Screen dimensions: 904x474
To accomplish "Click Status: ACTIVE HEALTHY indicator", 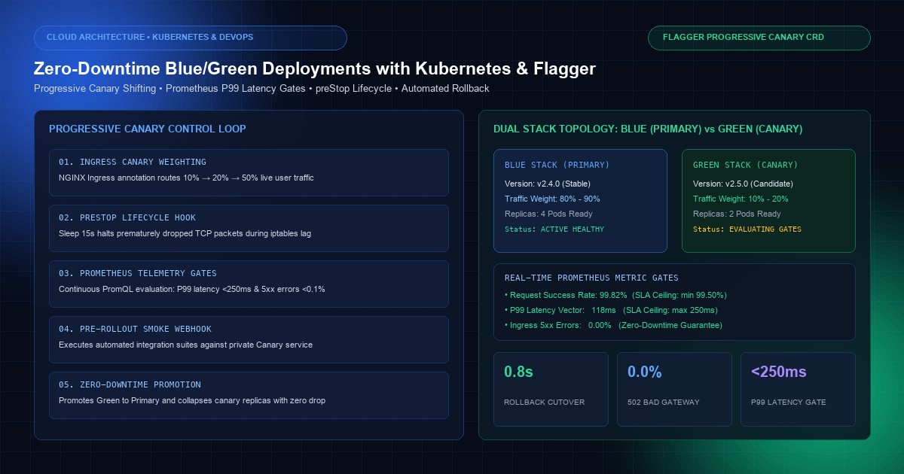I will point(554,229).
